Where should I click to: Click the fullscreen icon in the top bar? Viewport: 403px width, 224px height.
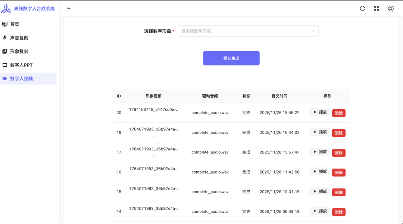tap(377, 8)
